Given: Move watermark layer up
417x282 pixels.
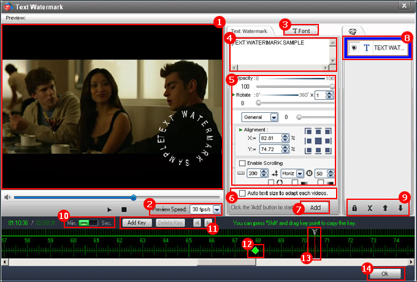Looking at the screenshot, I should pos(385,208).
